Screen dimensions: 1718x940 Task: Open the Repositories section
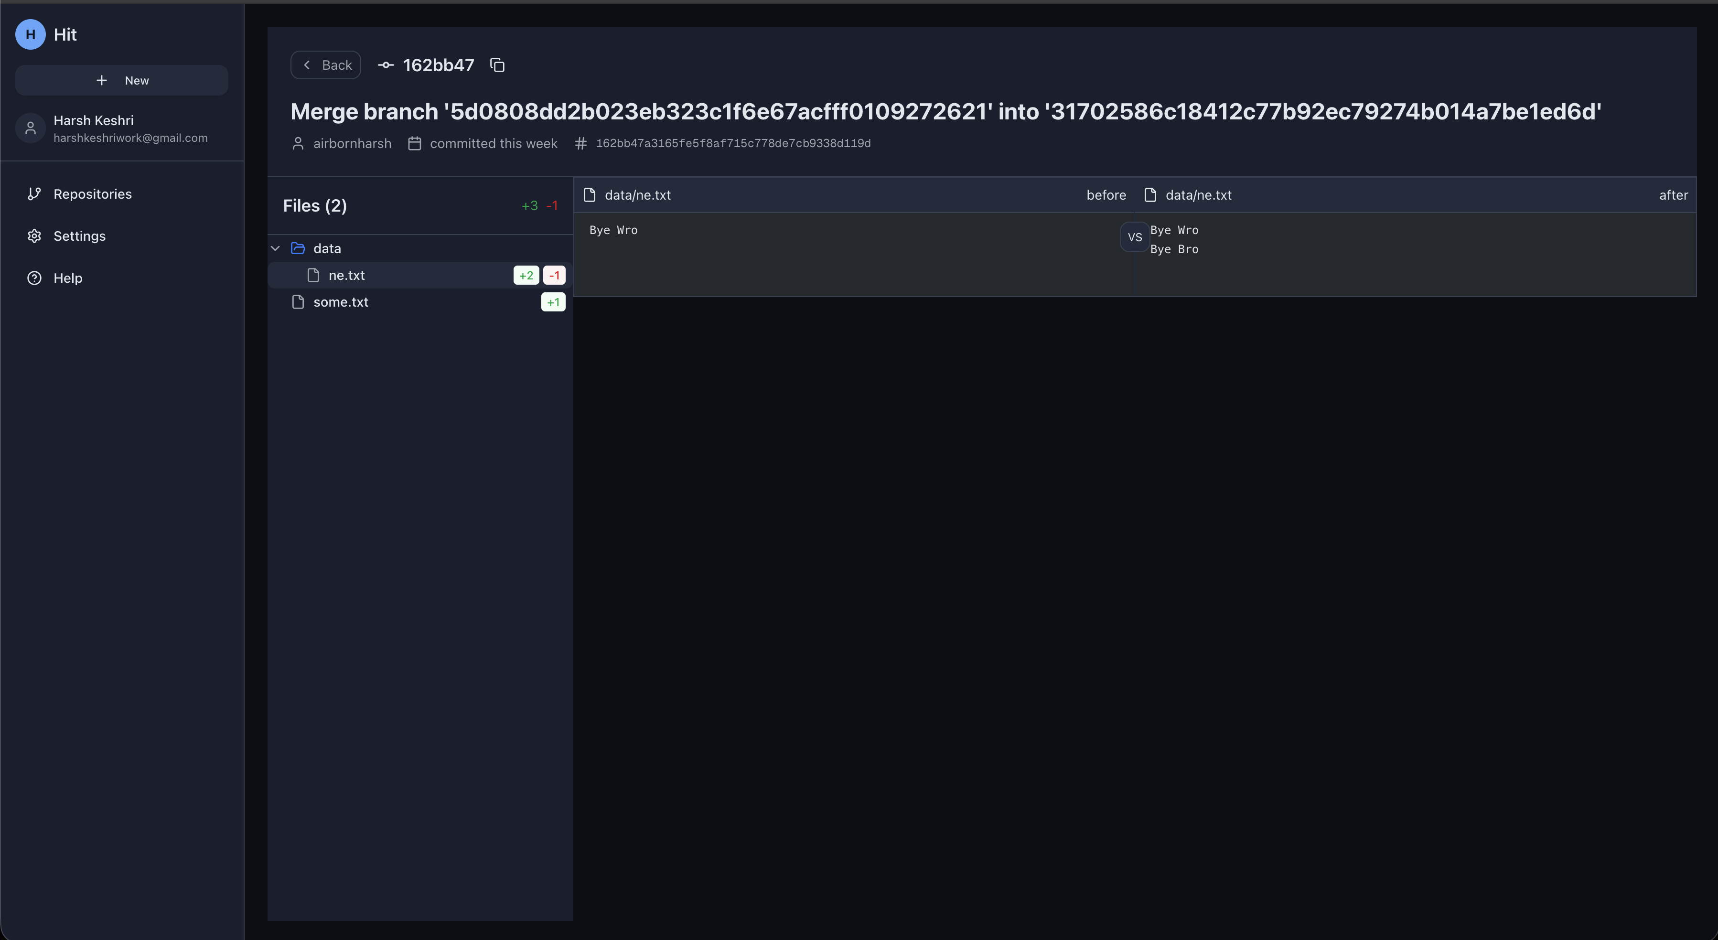click(92, 194)
